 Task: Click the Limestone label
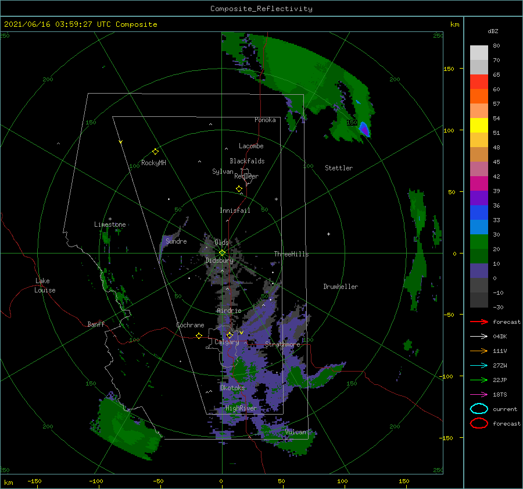[x=110, y=224]
